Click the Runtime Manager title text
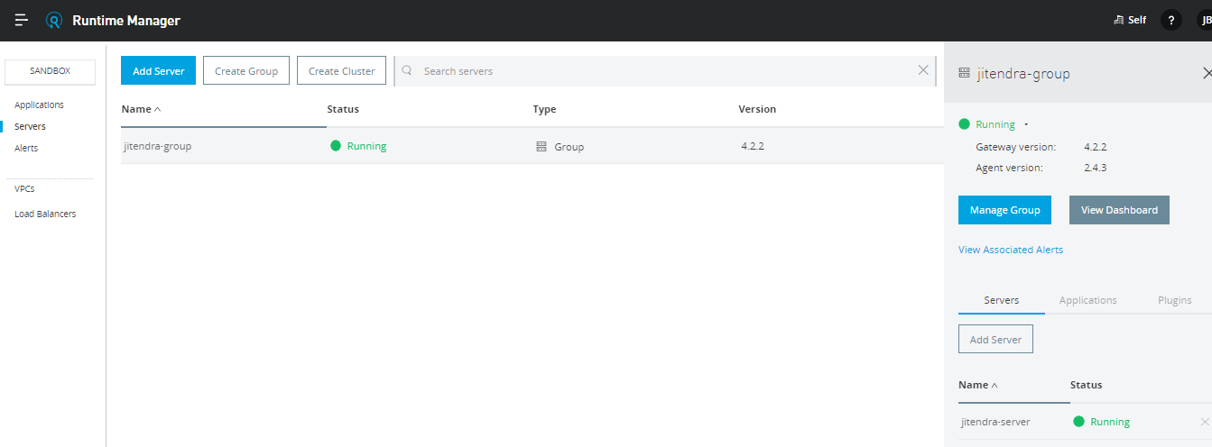Viewport: 1212px width, 447px height. click(125, 20)
